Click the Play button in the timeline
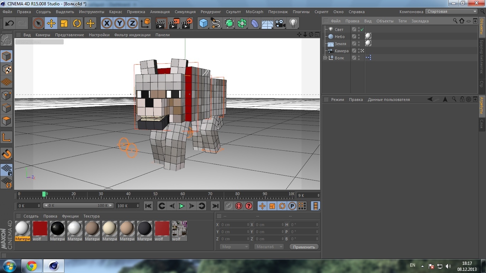 pyautogui.click(x=181, y=206)
